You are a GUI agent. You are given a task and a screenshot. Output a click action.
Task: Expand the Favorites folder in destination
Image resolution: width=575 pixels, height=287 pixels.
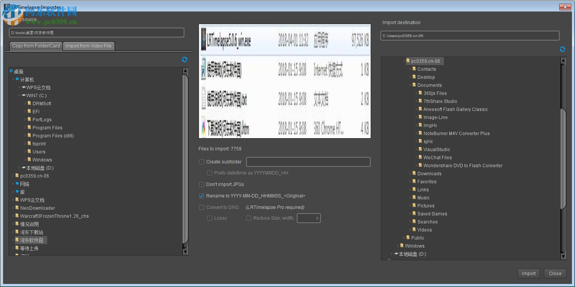pos(410,181)
